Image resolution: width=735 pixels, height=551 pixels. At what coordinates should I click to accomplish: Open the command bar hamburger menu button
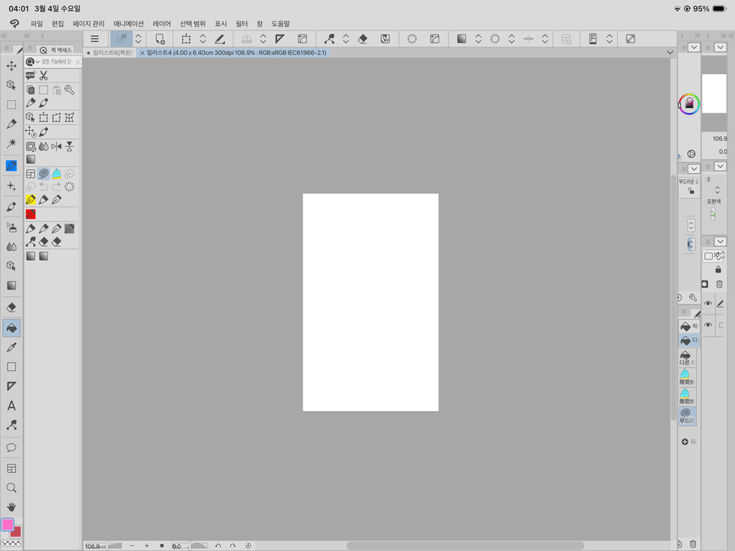pyautogui.click(x=95, y=38)
